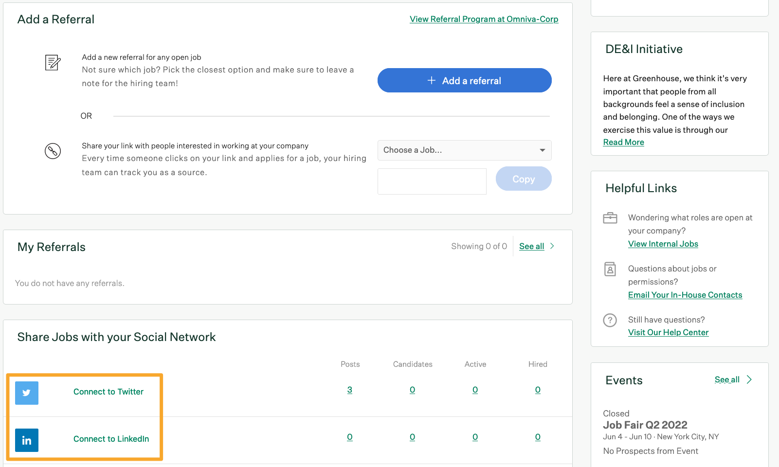Click the chevron beside My Referrals See all
Viewport: 779px width, 467px height.
point(552,246)
